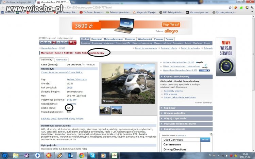Image resolution: width=255 pixels, height=159 pixels.
Task: Click the Szczegóły kredytu link
Action: (x=173, y=91)
